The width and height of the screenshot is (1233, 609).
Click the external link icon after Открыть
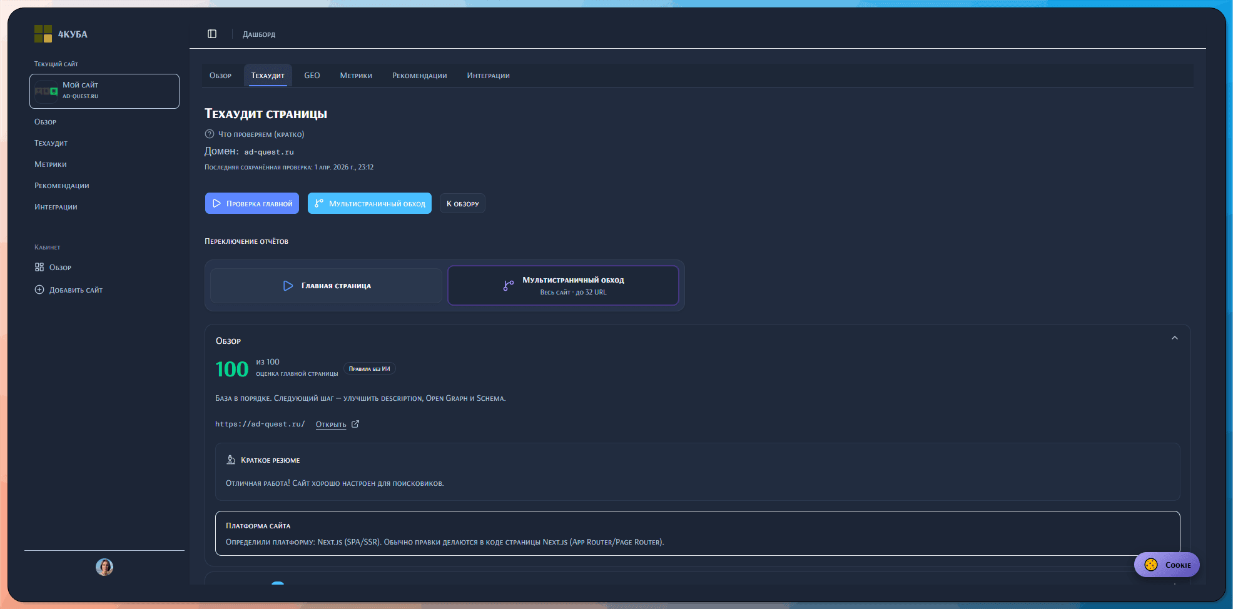(x=355, y=424)
